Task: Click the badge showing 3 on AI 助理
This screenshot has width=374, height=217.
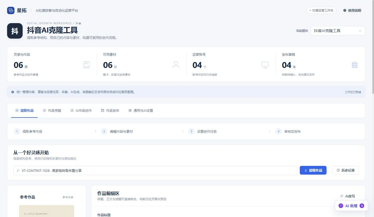Action: (x=362, y=206)
